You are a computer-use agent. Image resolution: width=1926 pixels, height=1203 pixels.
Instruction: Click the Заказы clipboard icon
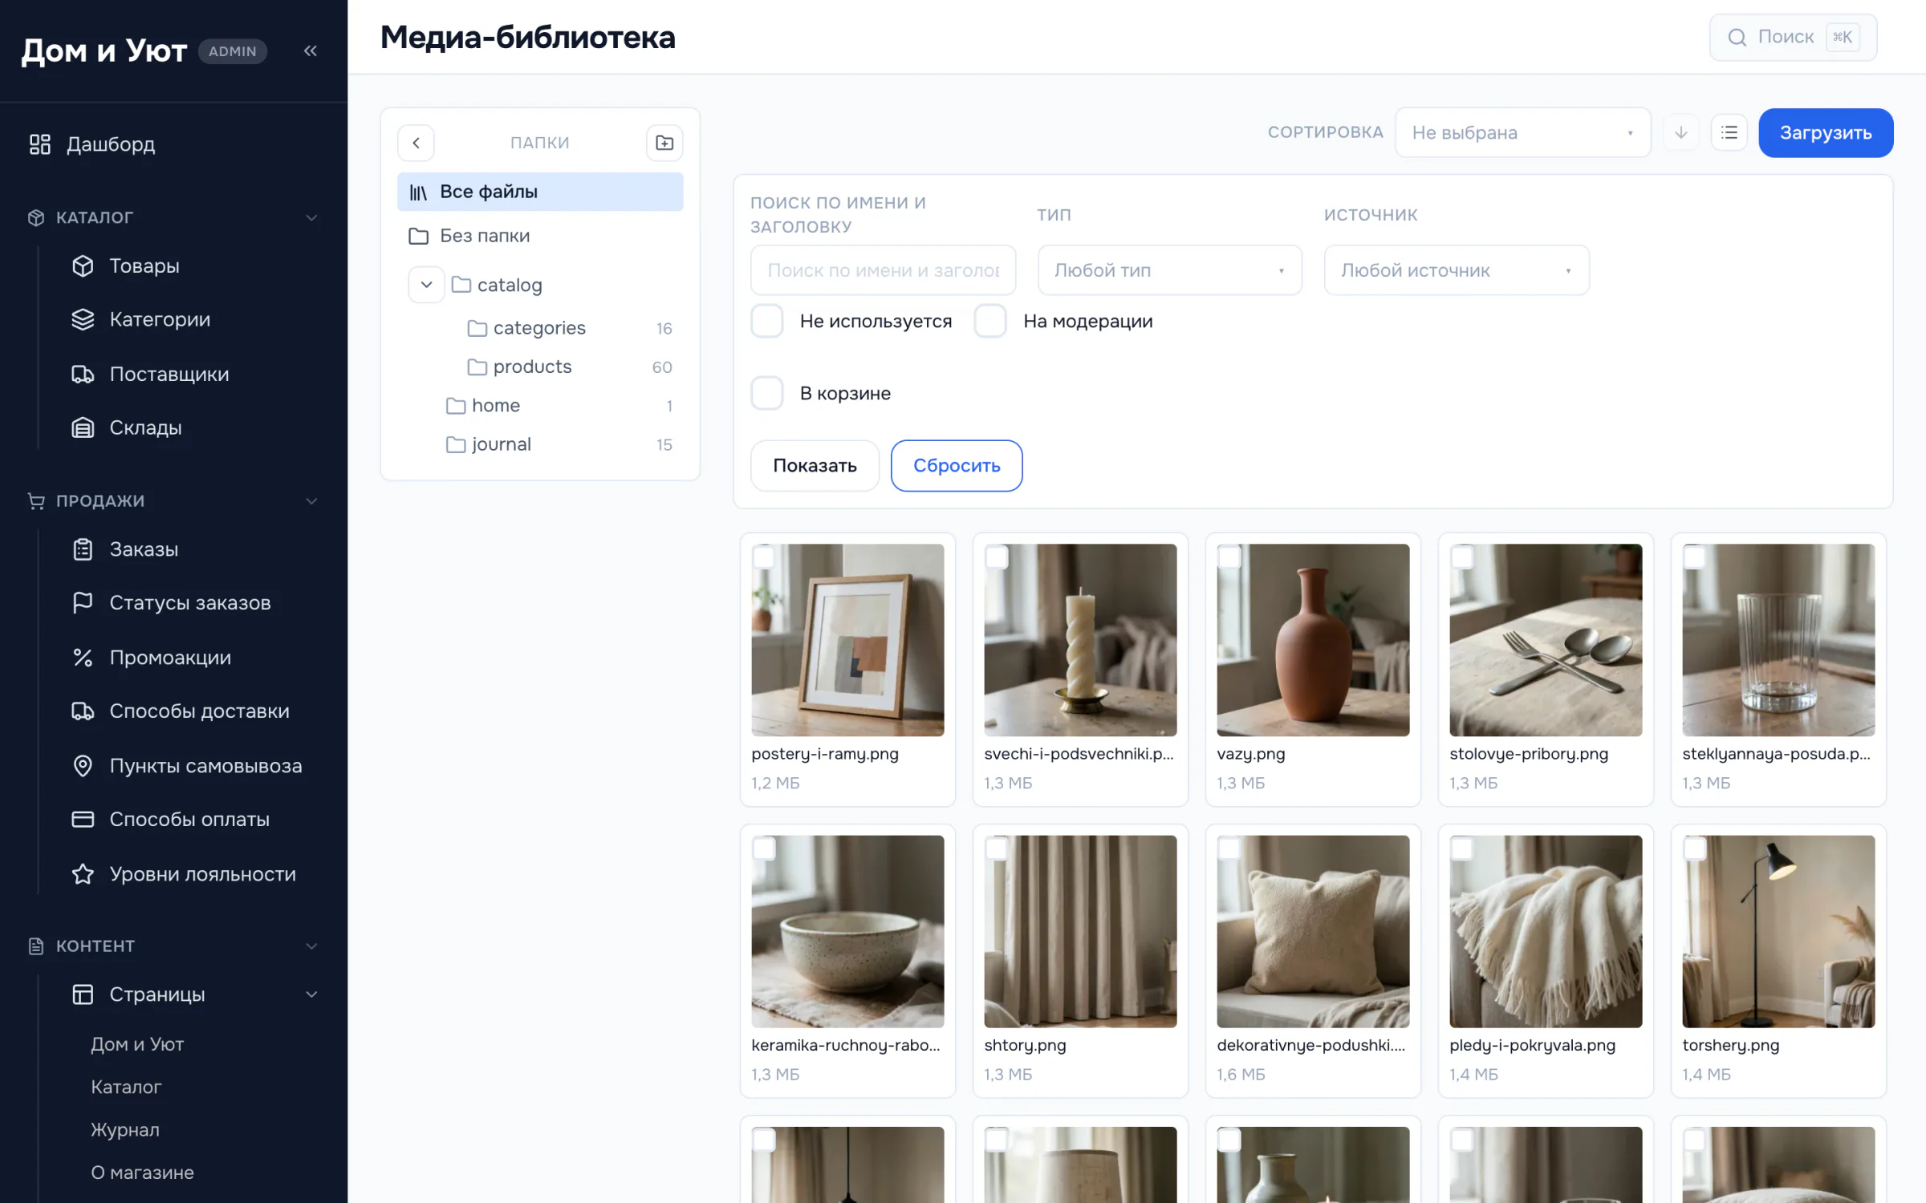coord(83,549)
